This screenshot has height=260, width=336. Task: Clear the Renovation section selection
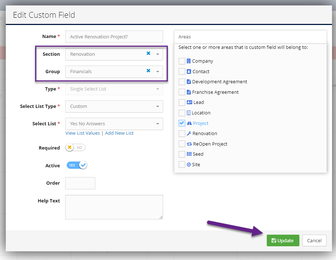pyautogui.click(x=148, y=53)
